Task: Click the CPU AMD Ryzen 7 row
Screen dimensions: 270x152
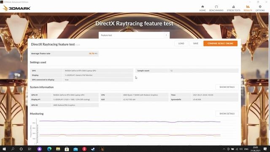Action: [134, 95]
